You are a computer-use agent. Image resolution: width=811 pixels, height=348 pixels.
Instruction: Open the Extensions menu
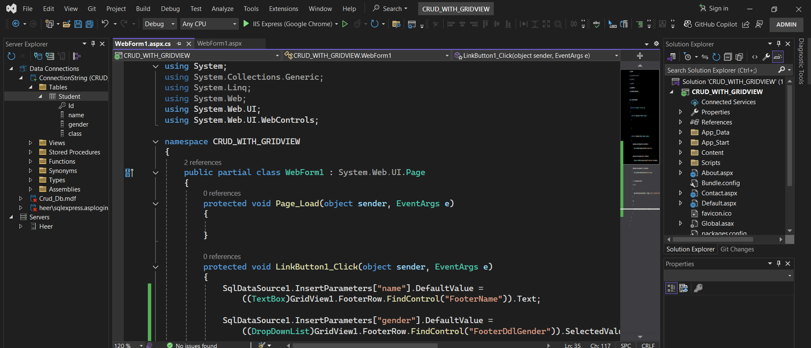pos(283,8)
